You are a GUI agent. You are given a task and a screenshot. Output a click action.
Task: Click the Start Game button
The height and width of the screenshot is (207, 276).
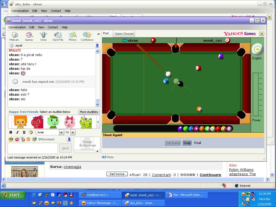[x=172, y=143]
